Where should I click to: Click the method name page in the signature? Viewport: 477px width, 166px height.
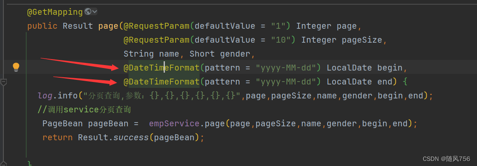click(x=108, y=26)
